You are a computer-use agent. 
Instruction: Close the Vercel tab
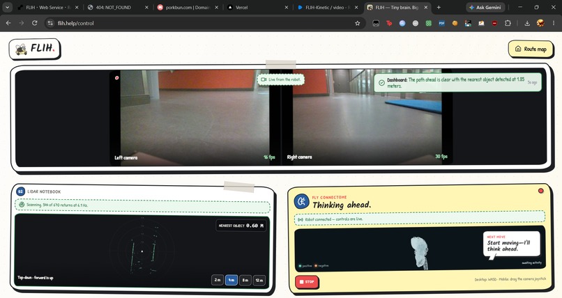pyautogui.click(x=286, y=7)
